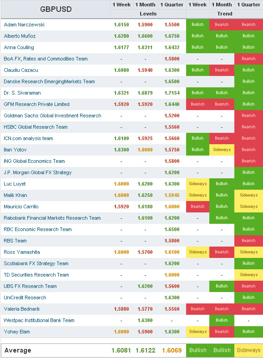
Task: Open Adam Narczewski's analyst link
Action: (x=24, y=25)
